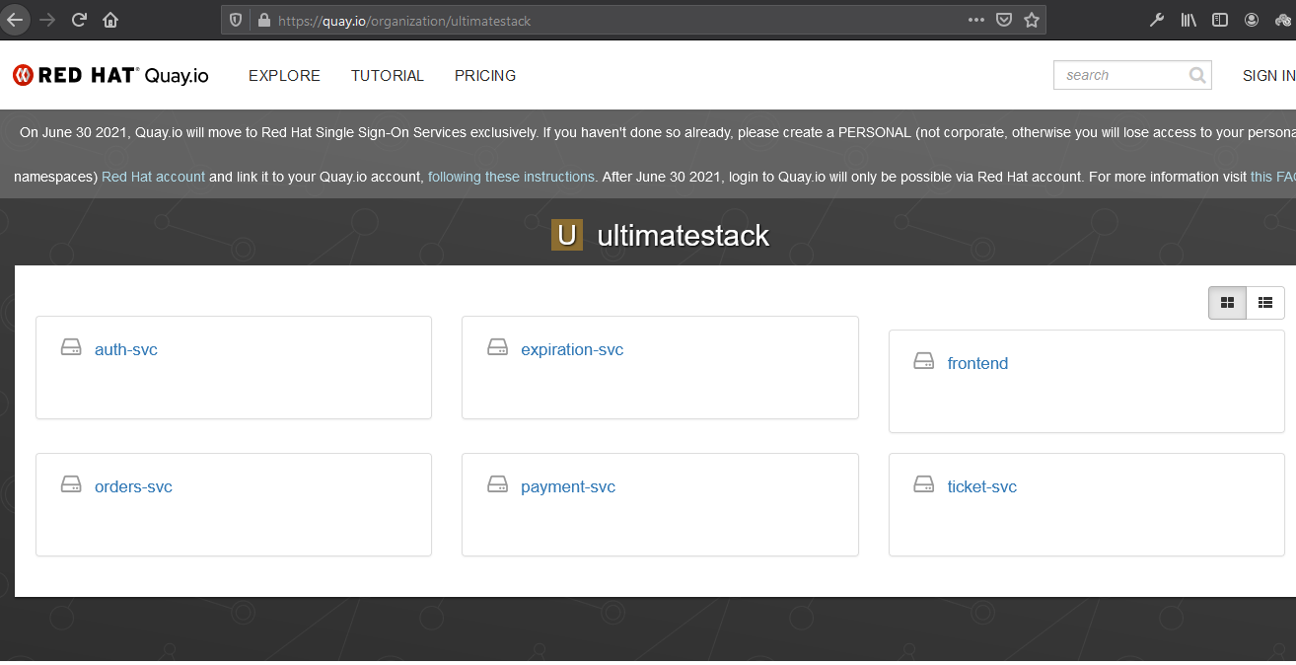Click the repository icon beside ticket-svc
The height and width of the screenshot is (665, 1296).
(x=923, y=484)
